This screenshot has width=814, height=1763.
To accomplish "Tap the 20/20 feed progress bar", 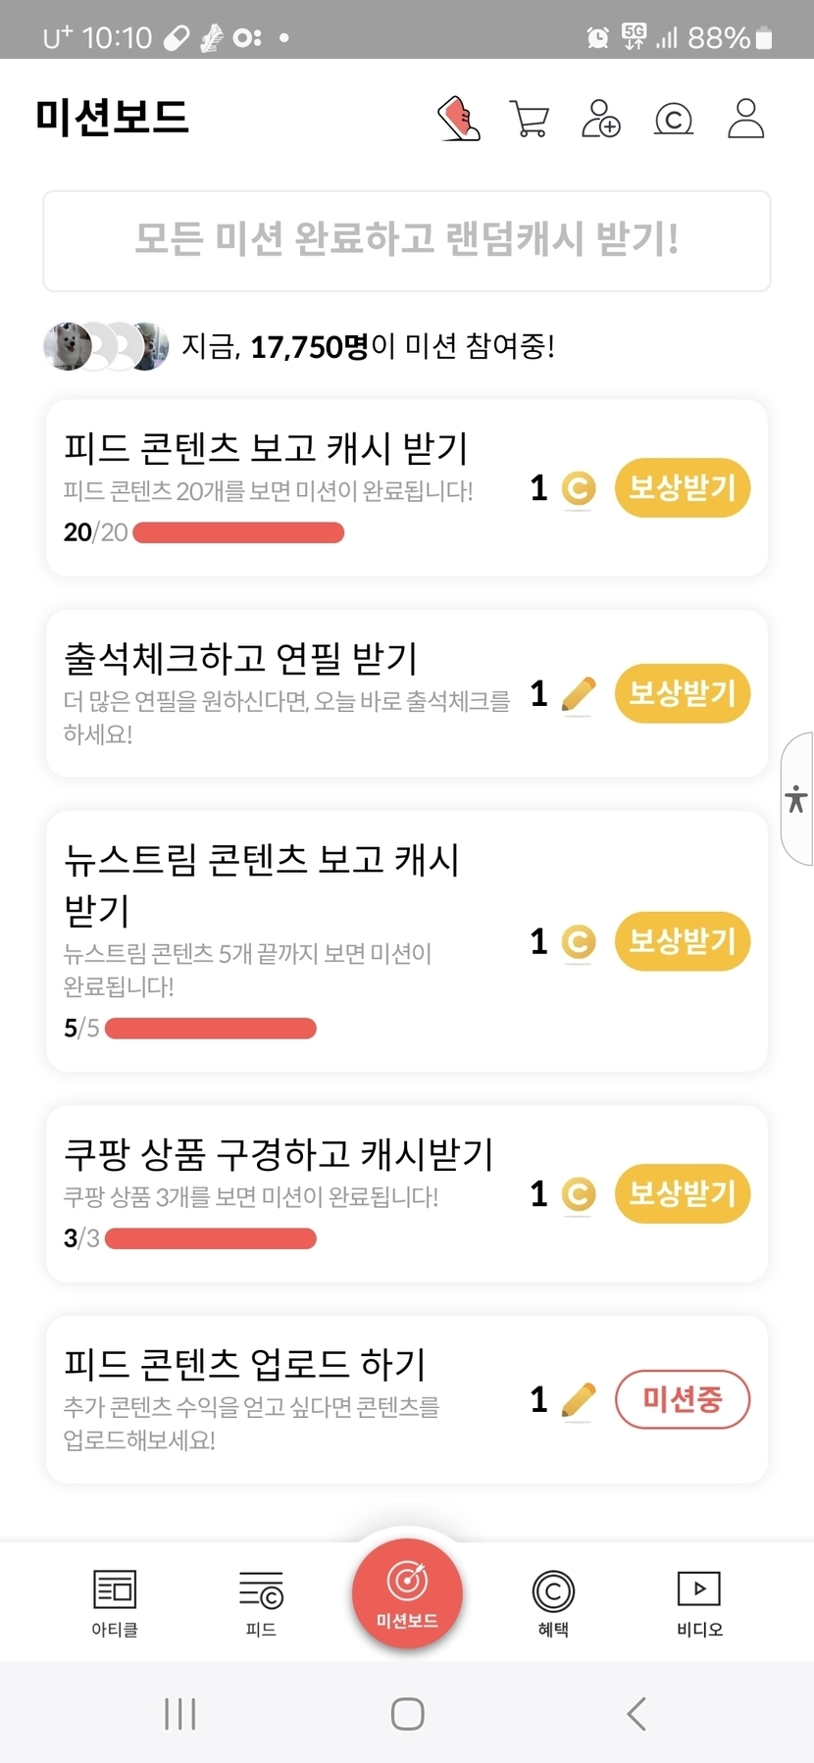I will tap(238, 532).
